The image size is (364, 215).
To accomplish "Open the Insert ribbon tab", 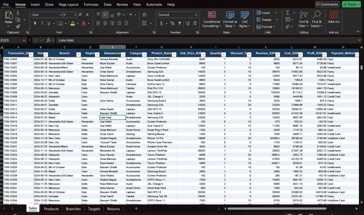I will [x=35, y=4].
